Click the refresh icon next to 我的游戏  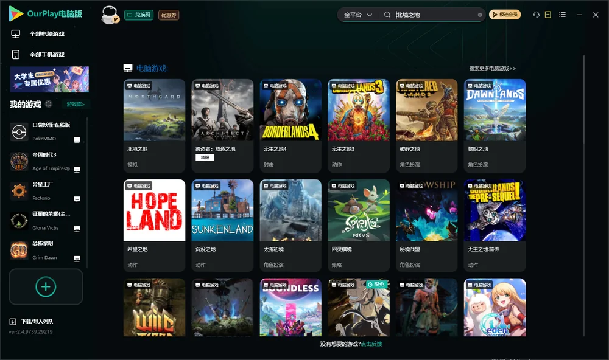coord(49,104)
